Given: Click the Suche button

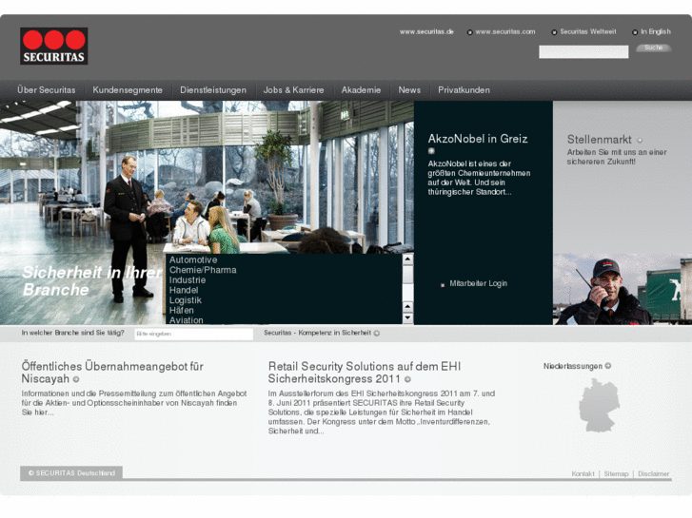Looking at the screenshot, I should tap(654, 48).
